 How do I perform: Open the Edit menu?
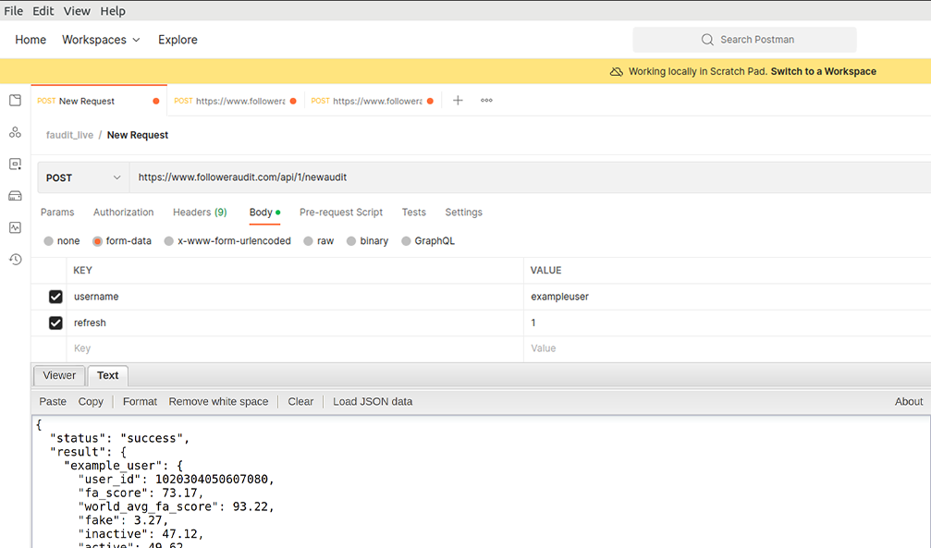pos(43,11)
